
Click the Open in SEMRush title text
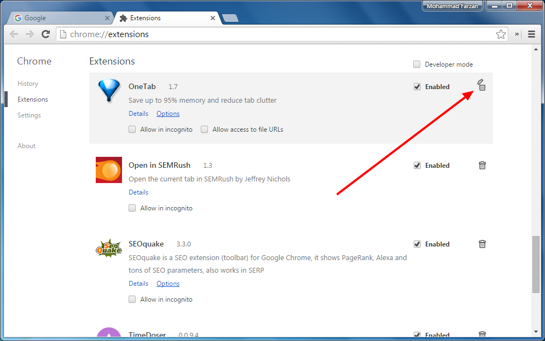coord(160,165)
